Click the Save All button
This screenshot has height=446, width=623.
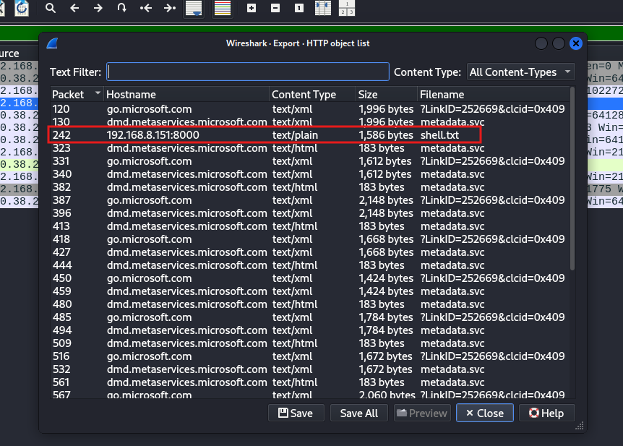click(x=358, y=413)
